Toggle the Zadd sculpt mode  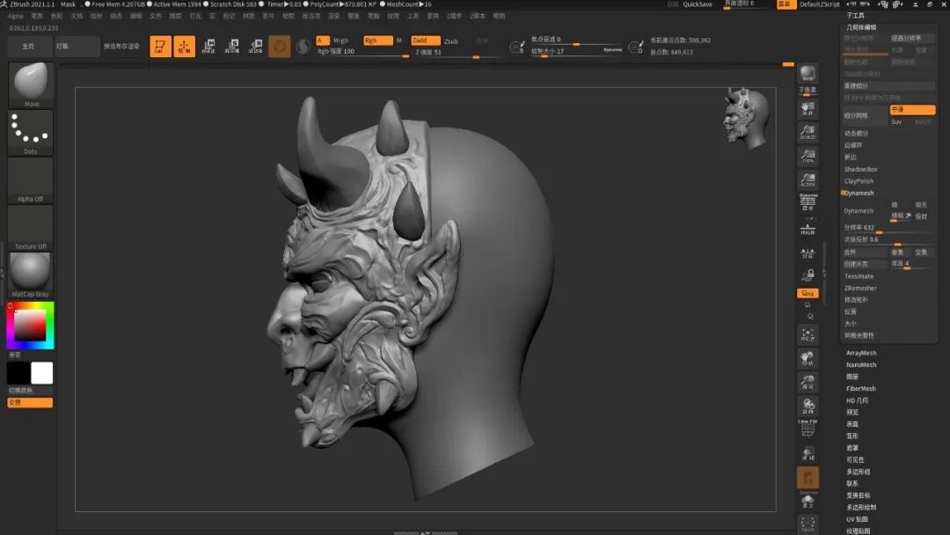coord(425,40)
